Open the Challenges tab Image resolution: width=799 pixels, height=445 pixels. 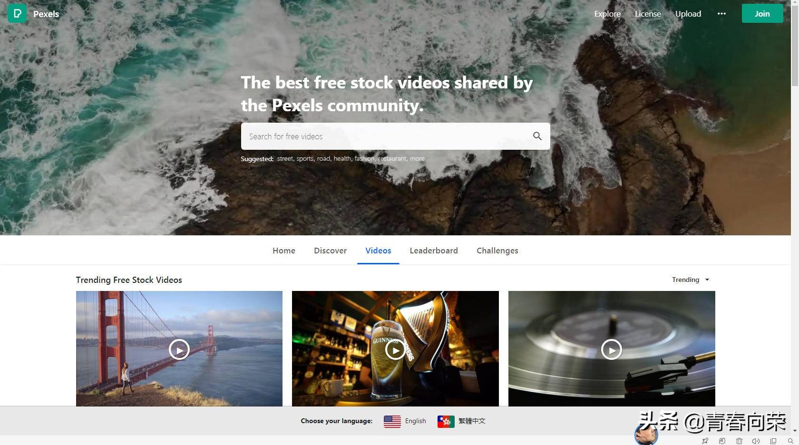pos(497,251)
